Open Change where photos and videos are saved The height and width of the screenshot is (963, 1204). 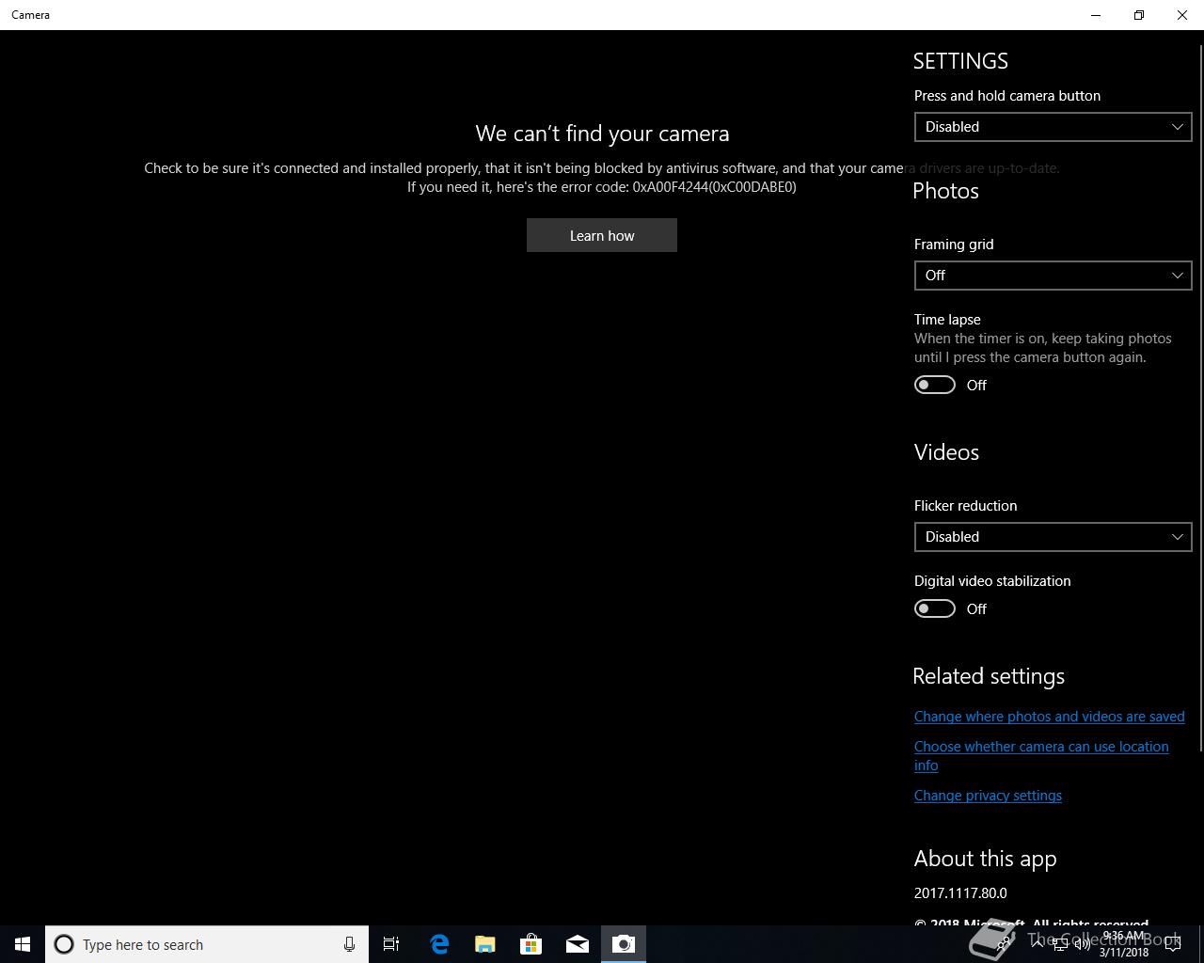[x=1049, y=717]
